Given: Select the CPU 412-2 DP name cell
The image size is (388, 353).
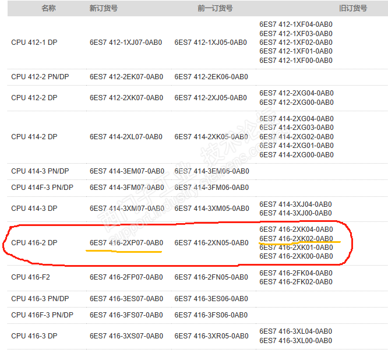Looking at the screenshot, I should point(34,98).
